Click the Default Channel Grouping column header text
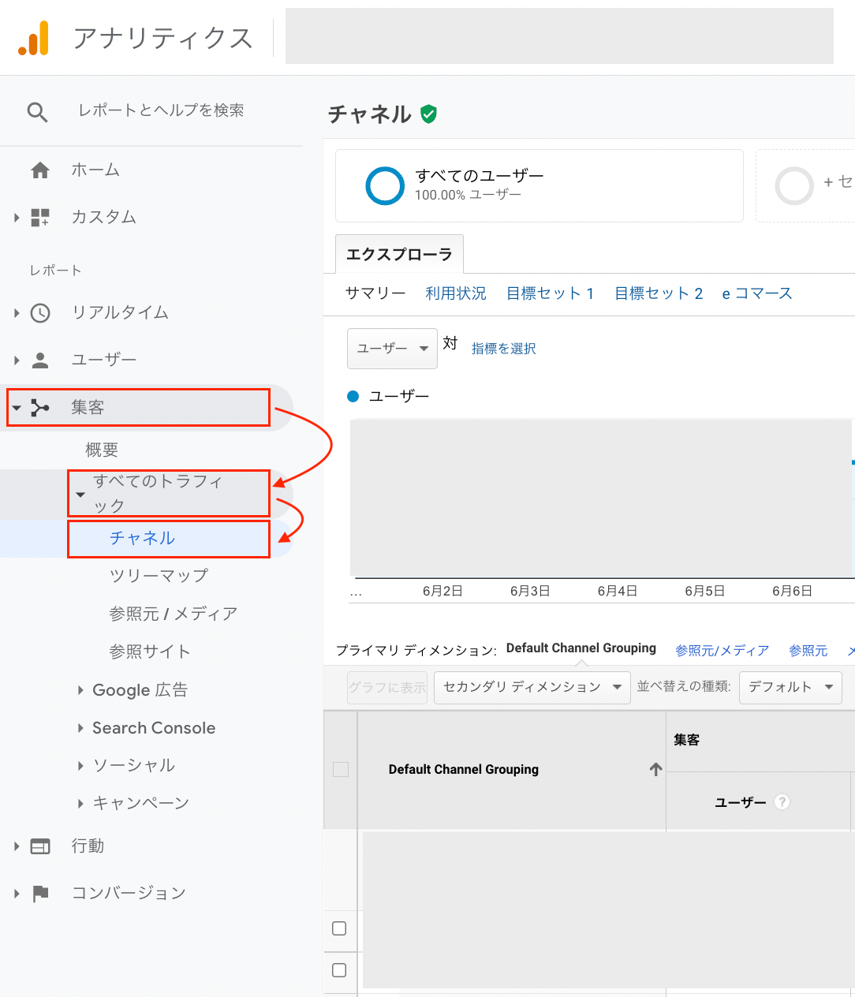This screenshot has height=997, width=855. click(x=464, y=769)
